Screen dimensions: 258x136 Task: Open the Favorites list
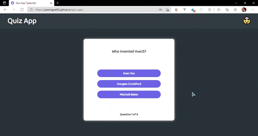[219, 10]
